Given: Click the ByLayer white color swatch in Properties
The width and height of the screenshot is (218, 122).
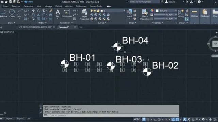Looking at the screenshot, I should (x=157, y=11).
